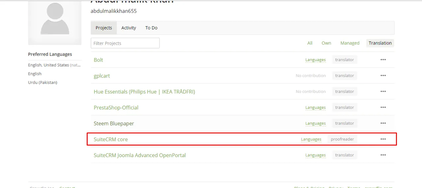Click translator badge on Hue Essentials row
This screenshot has width=422, height=188.
tap(345, 92)
